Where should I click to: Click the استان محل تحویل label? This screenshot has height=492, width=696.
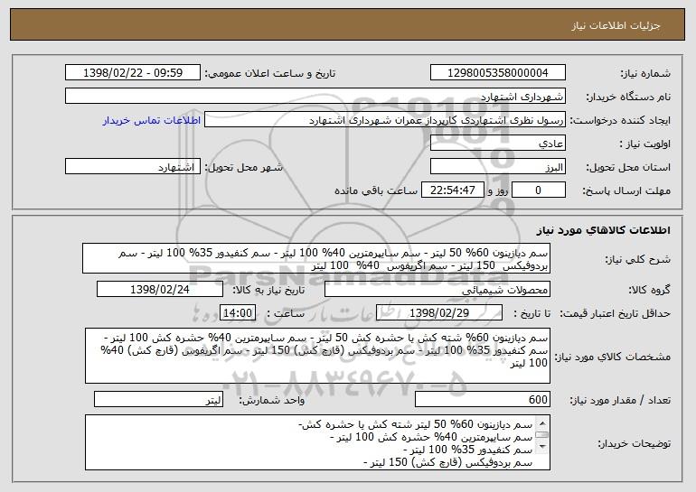coord(628,167)
